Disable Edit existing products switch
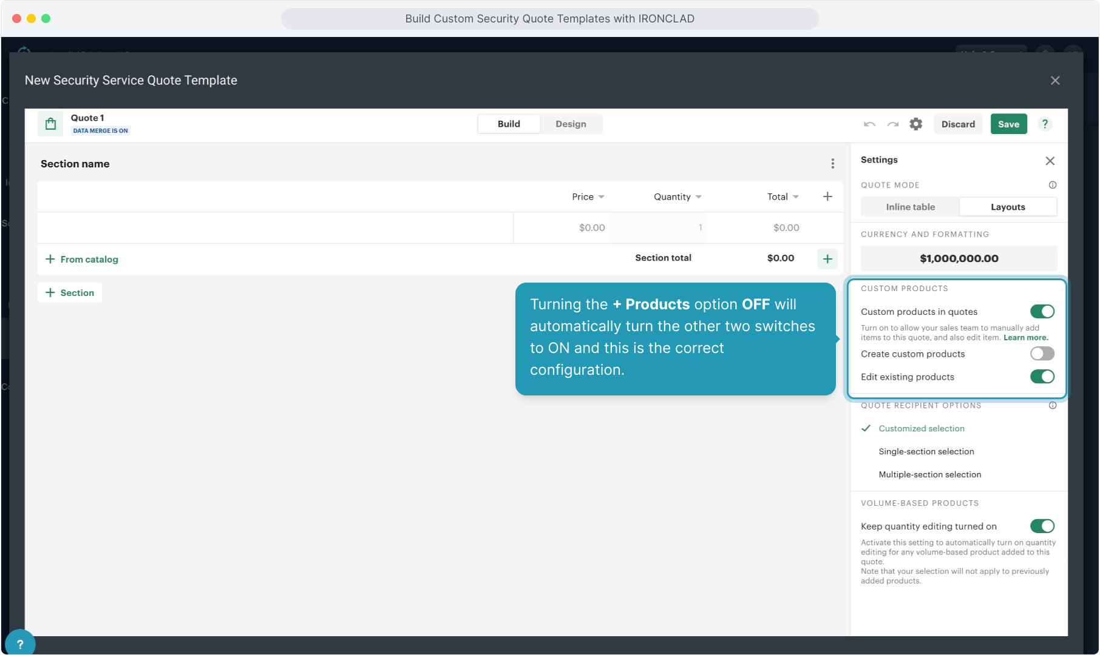This screenshot has width=1100, height=655. [x=1042, y=377]
